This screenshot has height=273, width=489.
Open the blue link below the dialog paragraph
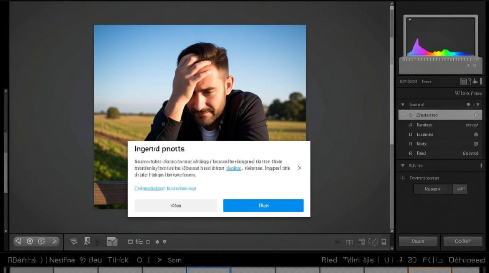tap(165, 189)
